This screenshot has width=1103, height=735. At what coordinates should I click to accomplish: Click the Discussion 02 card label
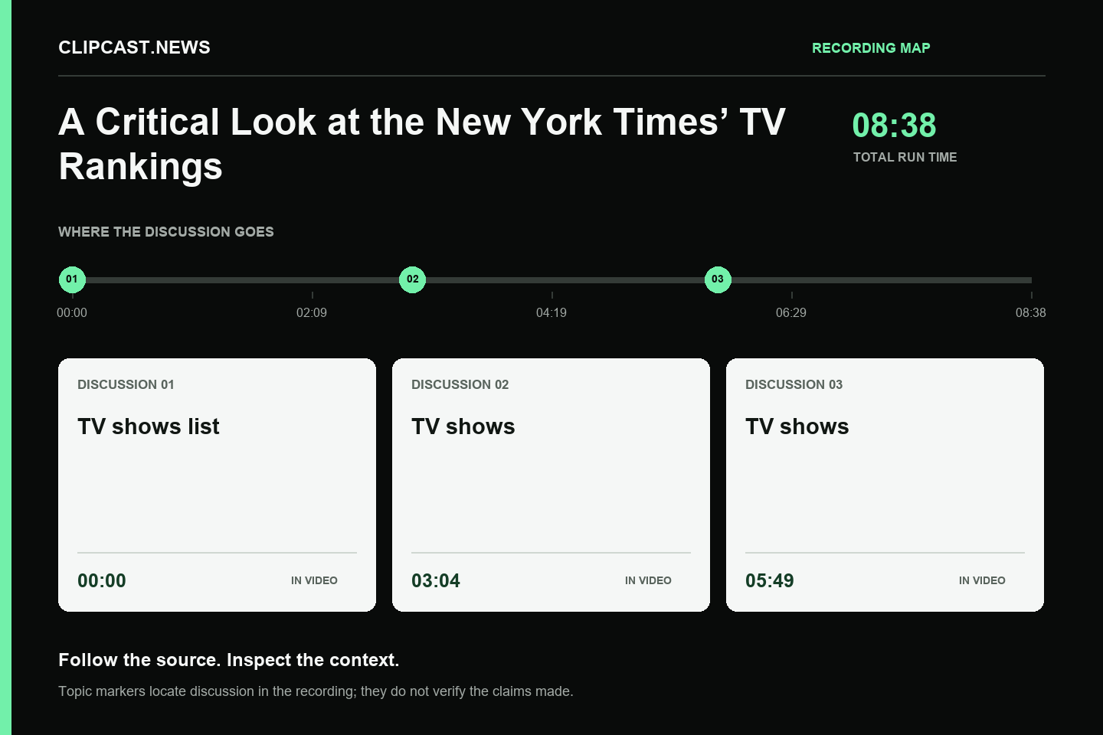click(460, 384)
